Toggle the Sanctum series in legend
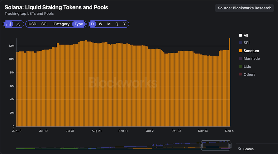Screen dimensions: 278x154 (x=251, y=51)
